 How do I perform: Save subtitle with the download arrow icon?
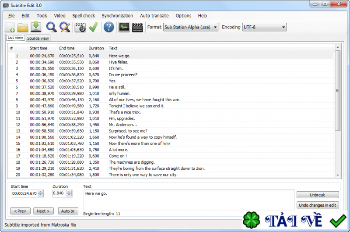pos(36,27)
